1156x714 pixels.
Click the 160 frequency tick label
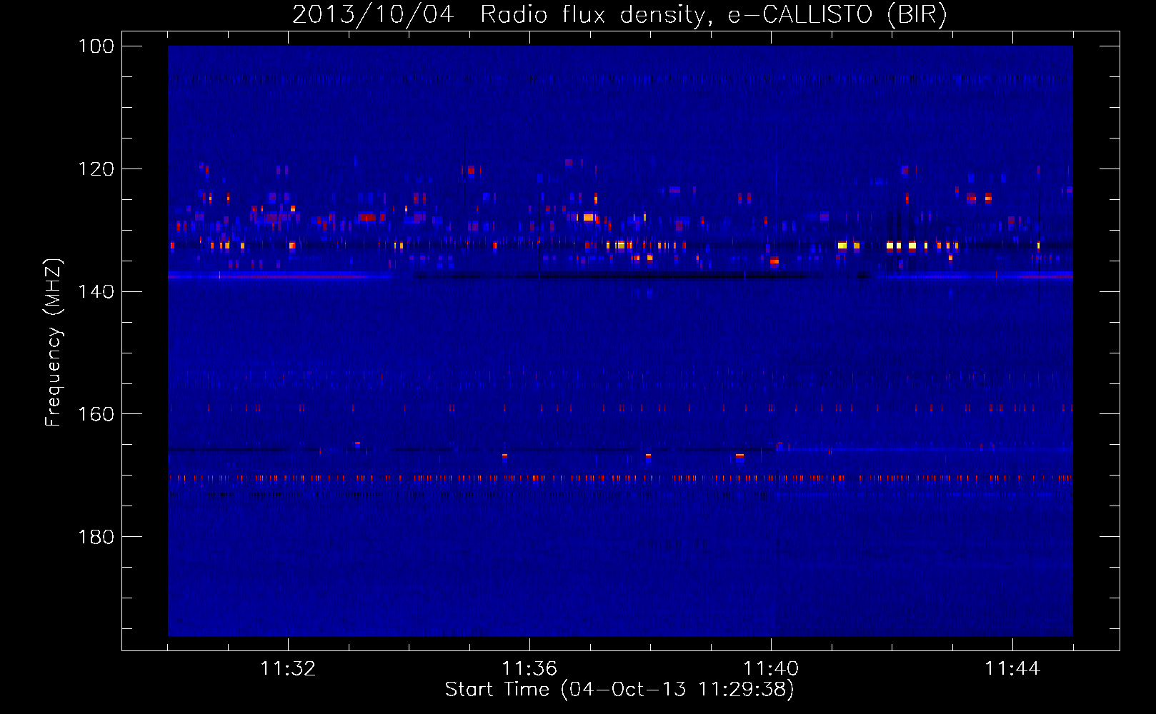(96, 414)
